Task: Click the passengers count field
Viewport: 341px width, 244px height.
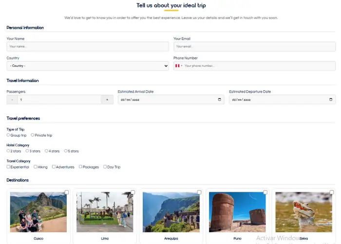Action: click(x=59, y=100)
